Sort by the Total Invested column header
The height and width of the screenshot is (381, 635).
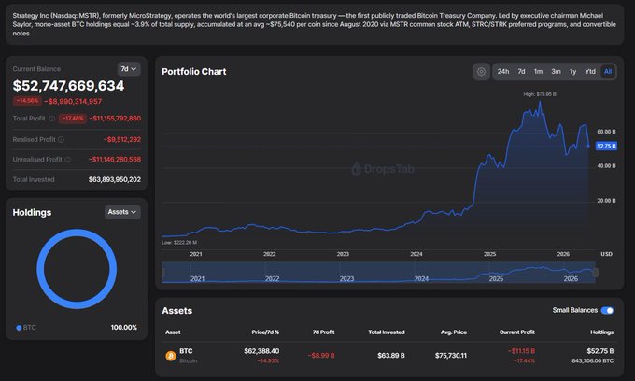(x=387, y=332)
